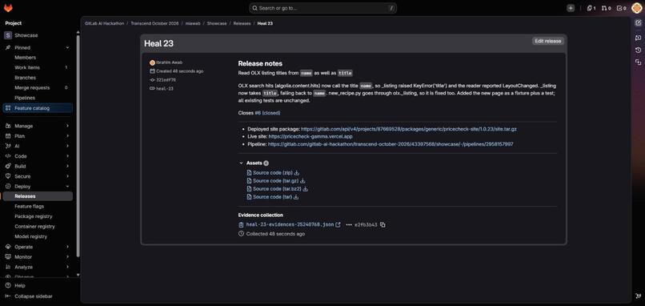The width and height of the screenshot is (645, 306).
Task: Click the Transcend October 2026 breadcrumb
Action: pyautogui.click(x=154, y=23)
